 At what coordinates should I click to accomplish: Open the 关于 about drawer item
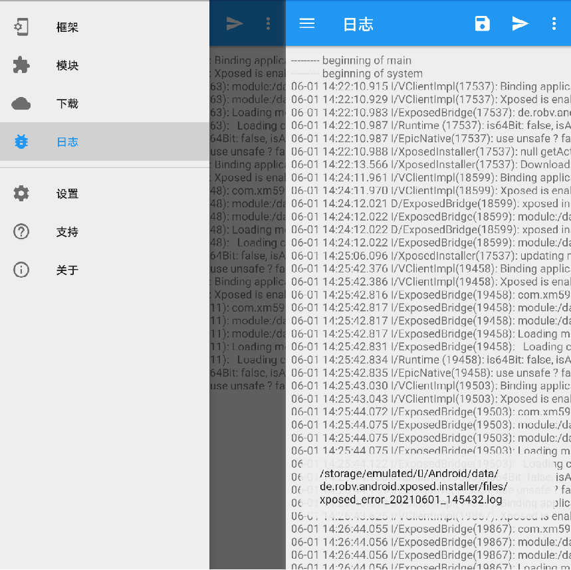click(x=104, y=270)
